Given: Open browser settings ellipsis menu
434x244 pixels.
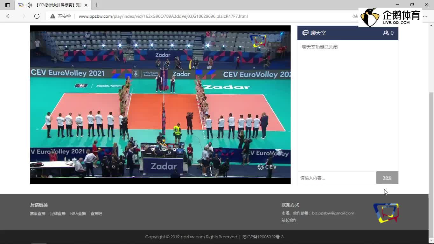Looking at the screenshot, I should click(425, 16).
